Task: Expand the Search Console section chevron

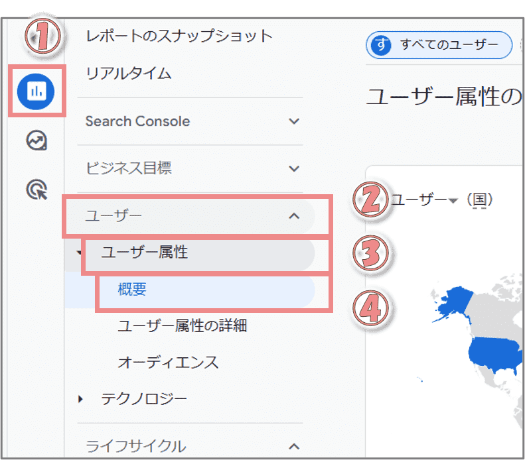Action: click(294, 121)
